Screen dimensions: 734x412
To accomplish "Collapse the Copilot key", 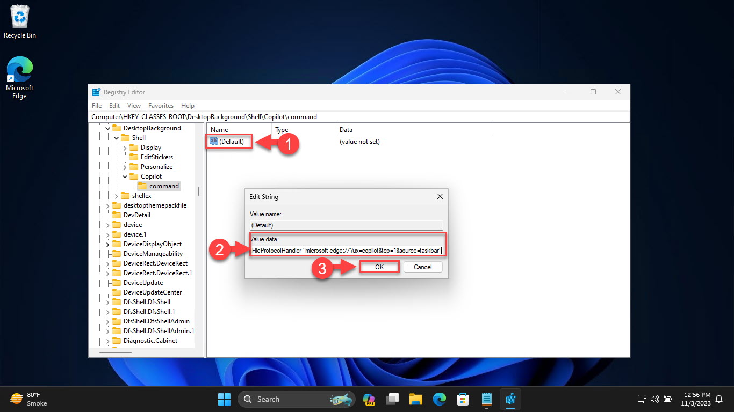I will (125, 176).
